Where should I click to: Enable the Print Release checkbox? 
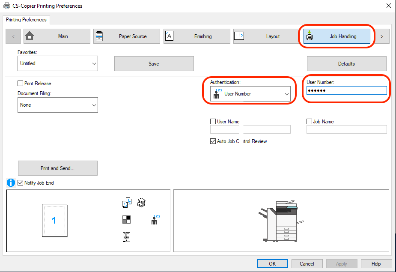pyautogui.click(x=21, y=84)
